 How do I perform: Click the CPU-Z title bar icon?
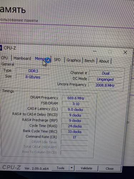pos(1,48)
